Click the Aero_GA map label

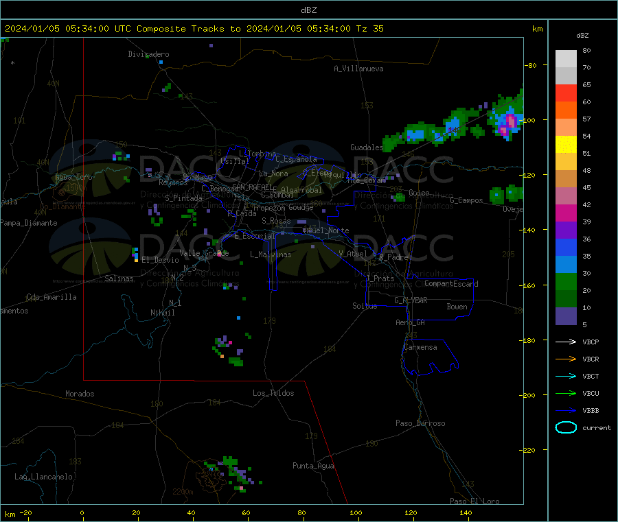(x=410, y=322)
